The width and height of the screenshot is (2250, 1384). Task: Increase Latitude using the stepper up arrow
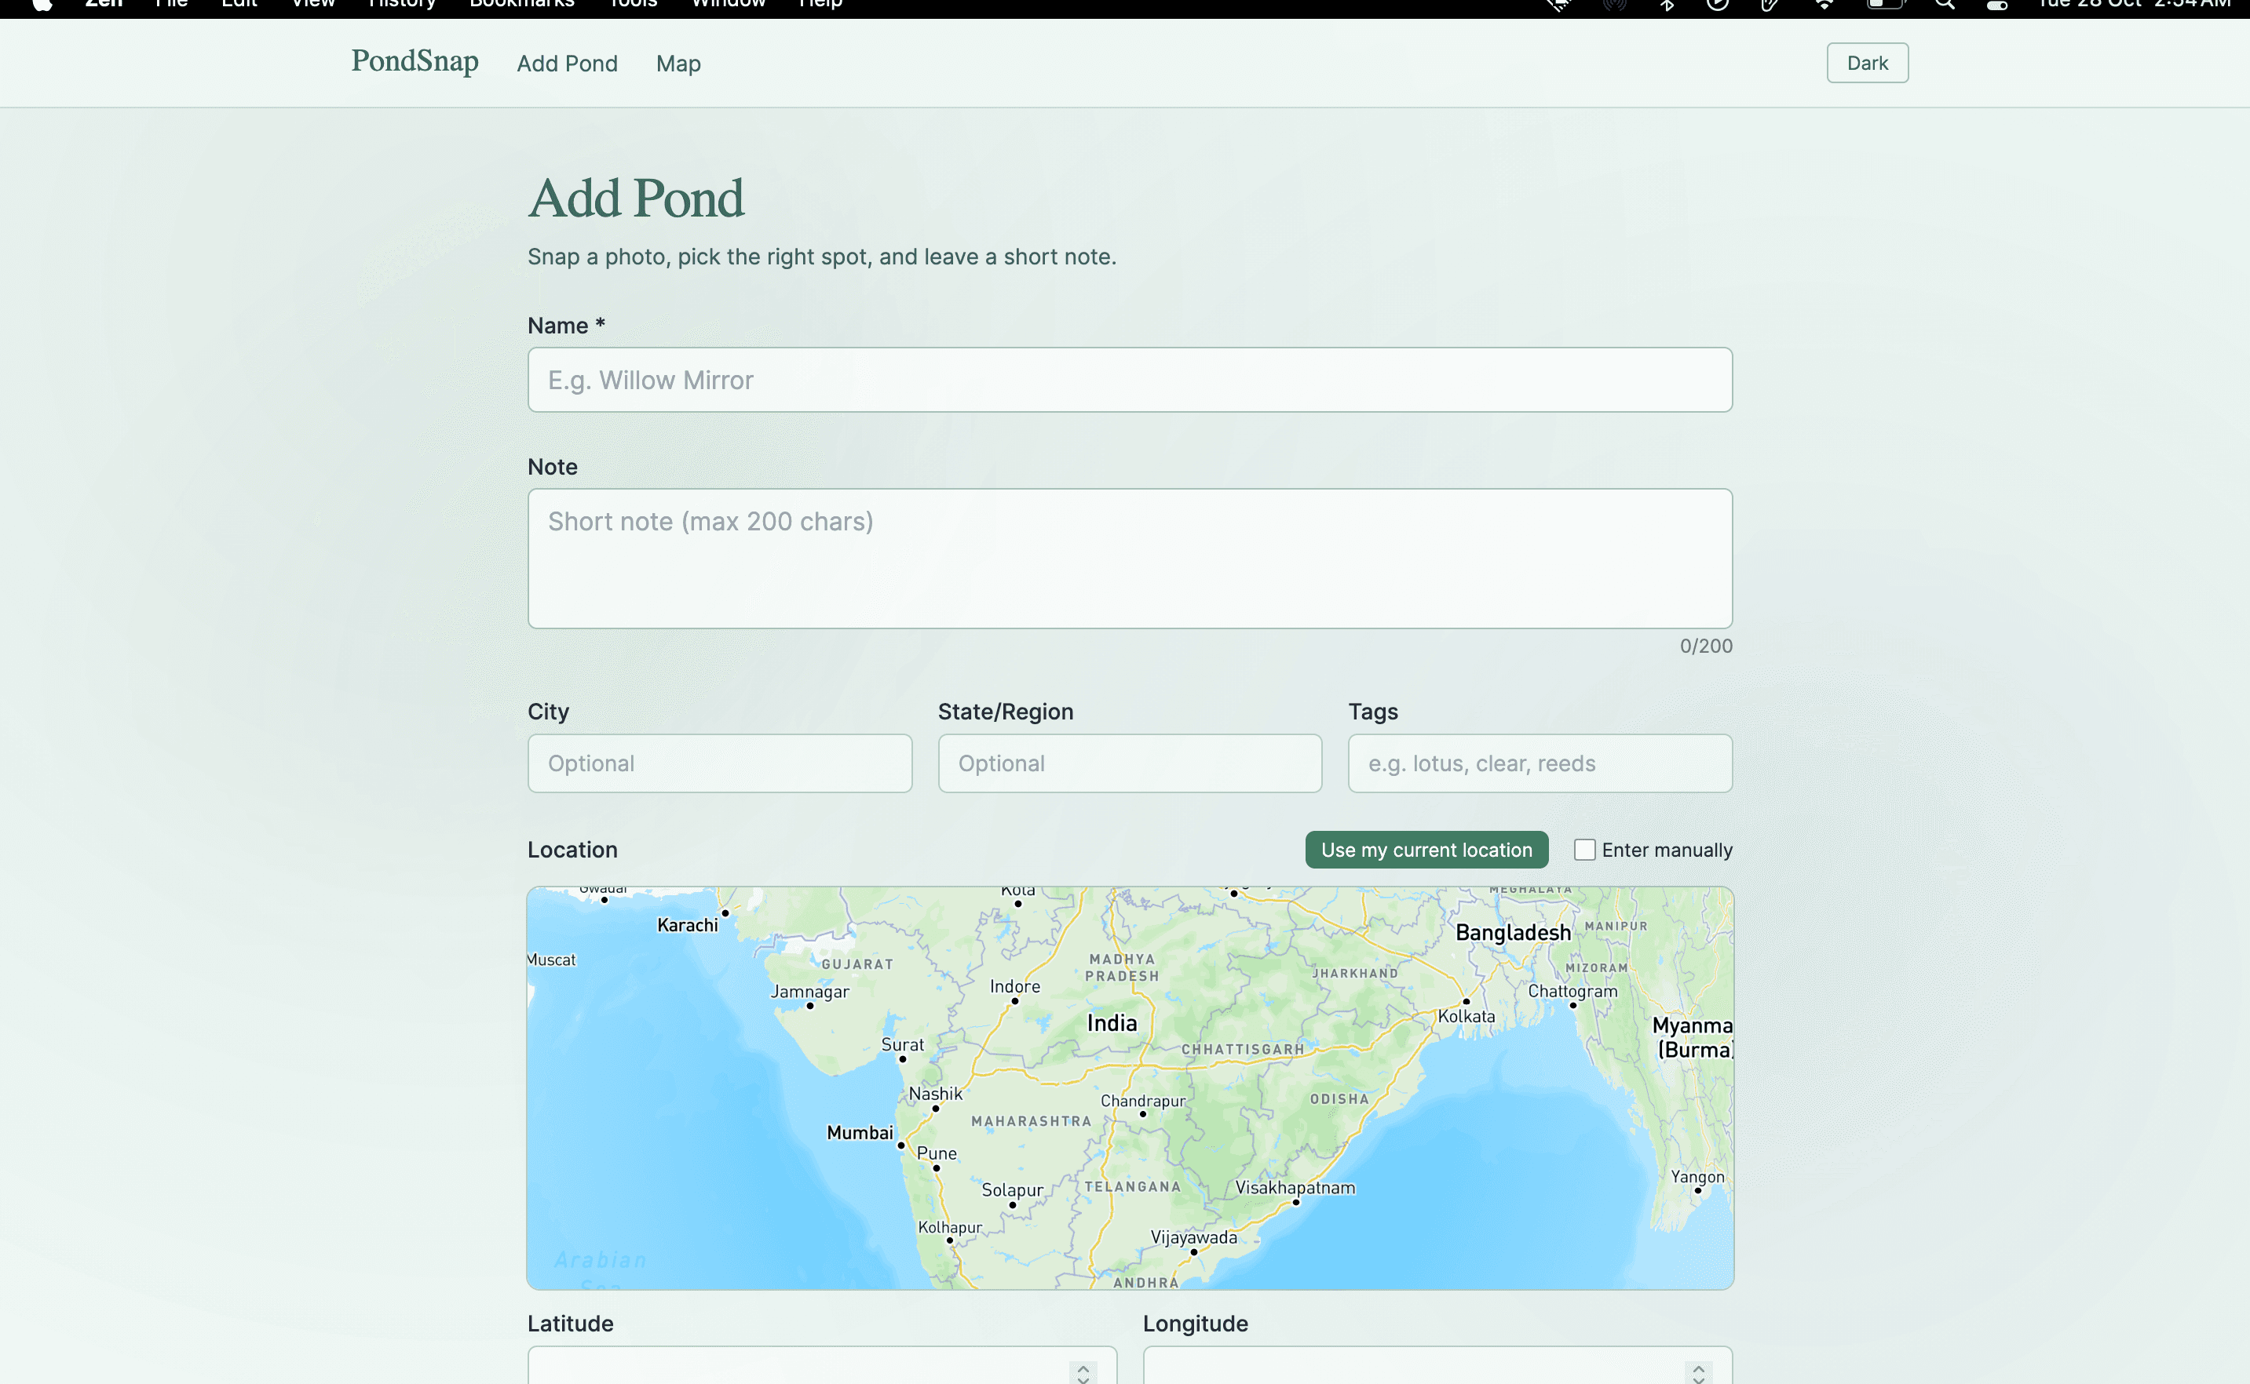pyautogui.click(x=1083, y=1368)
